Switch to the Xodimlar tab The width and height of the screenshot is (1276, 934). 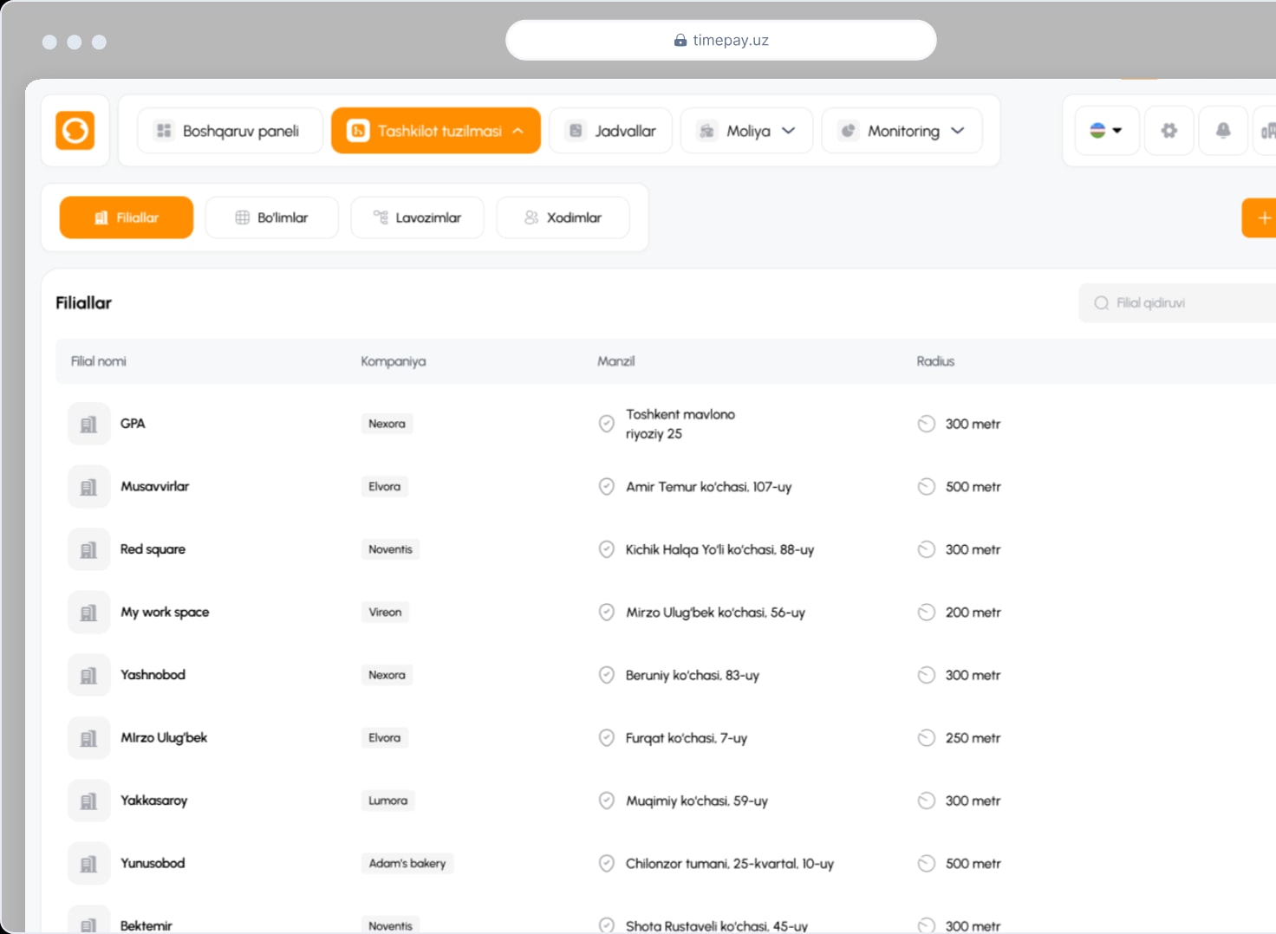coord(563,217)
